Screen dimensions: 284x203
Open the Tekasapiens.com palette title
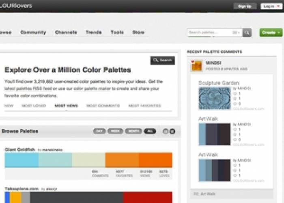coord(22,189)
